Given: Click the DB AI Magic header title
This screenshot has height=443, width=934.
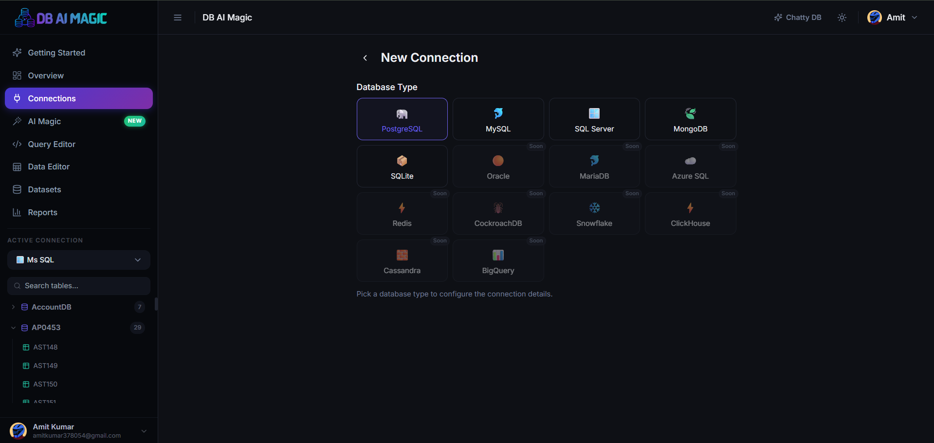Looking at the screenshot, I should point(227,18).
